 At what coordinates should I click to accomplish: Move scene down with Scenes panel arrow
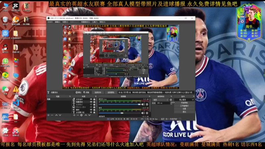point(60,115)
